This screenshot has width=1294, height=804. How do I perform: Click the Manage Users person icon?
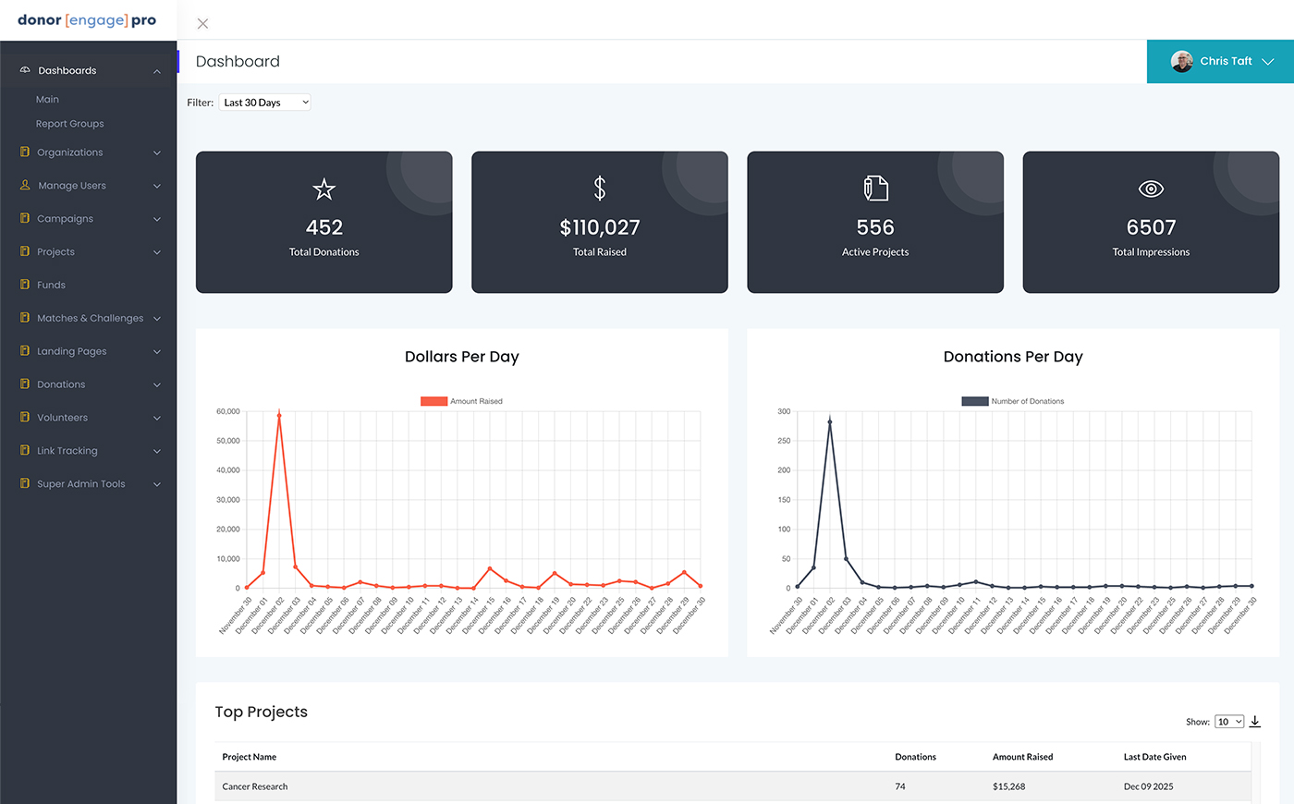[x=25, y=186]
